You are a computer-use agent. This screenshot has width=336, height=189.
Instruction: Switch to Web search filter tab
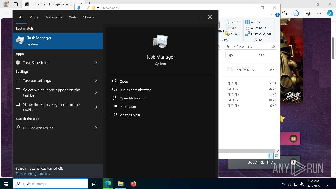coord(72,17)
